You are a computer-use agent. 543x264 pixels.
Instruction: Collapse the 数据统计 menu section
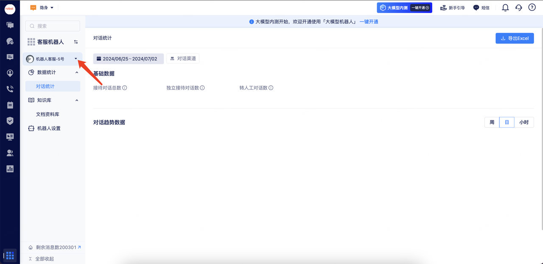point(77,72)
